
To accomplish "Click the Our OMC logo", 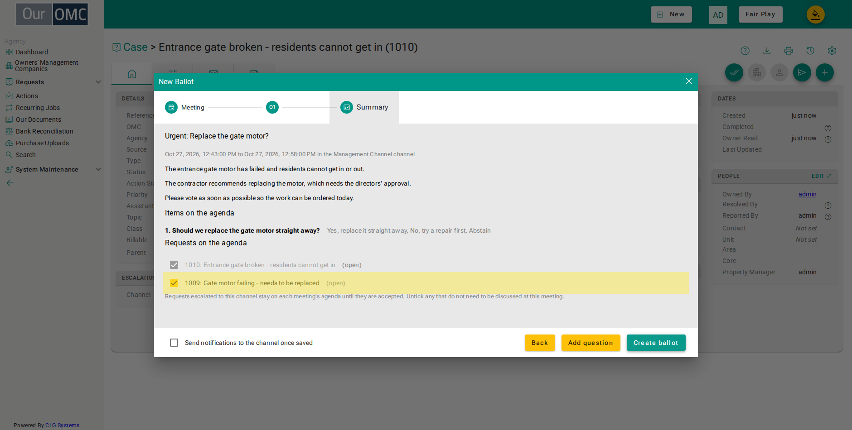I will pos(52,14).
